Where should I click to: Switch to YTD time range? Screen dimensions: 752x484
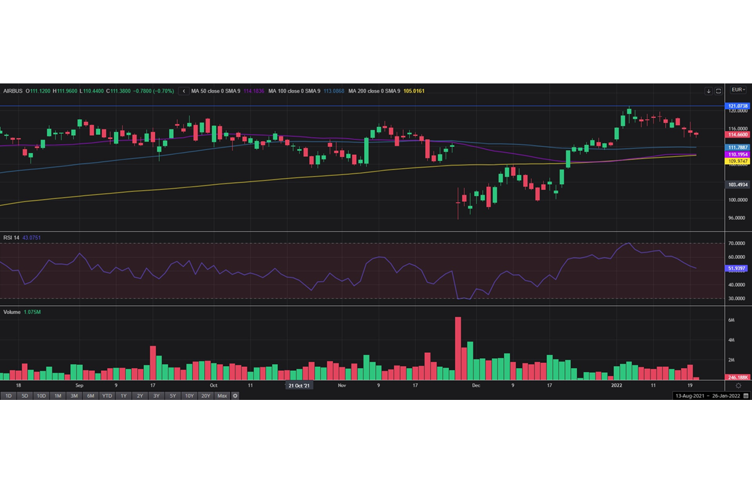click(x=107, y=396)
